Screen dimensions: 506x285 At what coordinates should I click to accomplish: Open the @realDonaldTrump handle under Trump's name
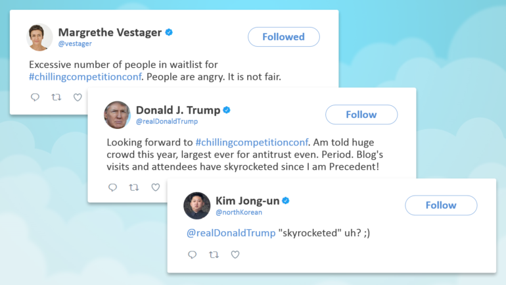[167, 122]
